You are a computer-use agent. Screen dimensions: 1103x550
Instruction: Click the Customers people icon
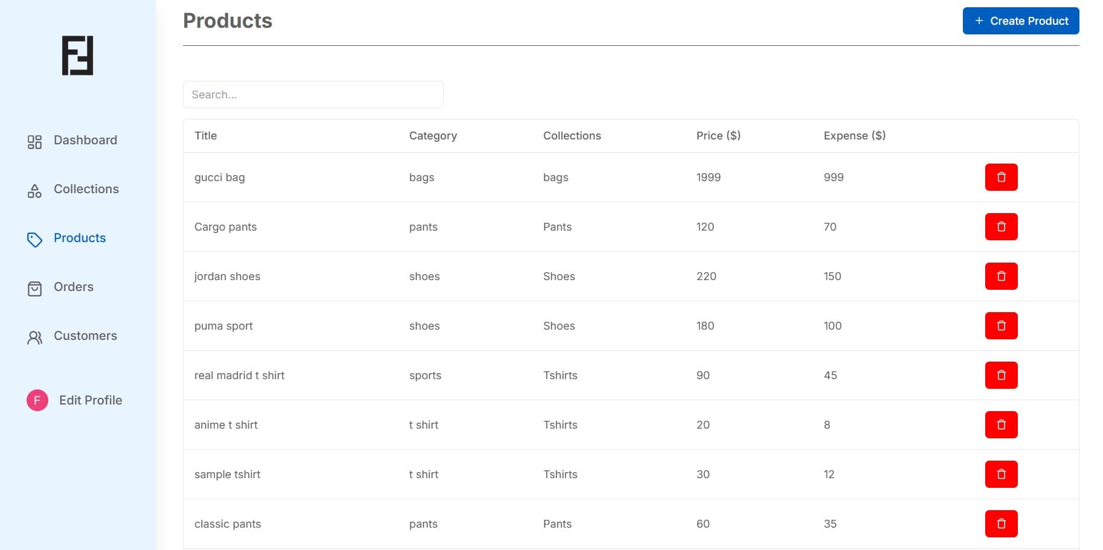coord(34,337)
